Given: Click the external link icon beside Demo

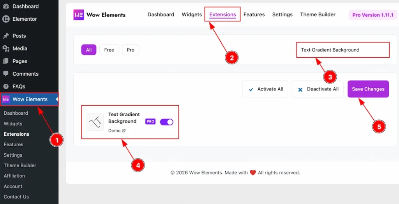Looking at the screenshot, I should click(124, 131).
